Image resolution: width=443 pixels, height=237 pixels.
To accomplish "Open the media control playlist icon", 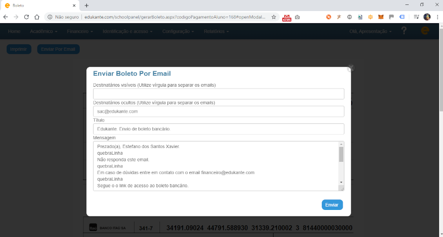I will [416, 17].
